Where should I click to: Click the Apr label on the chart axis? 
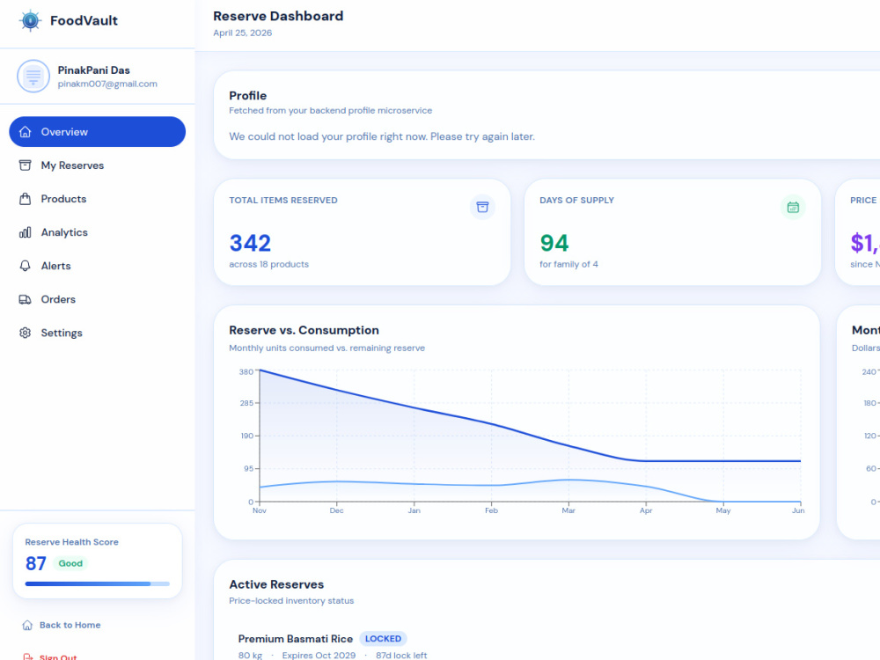(646, 510)
